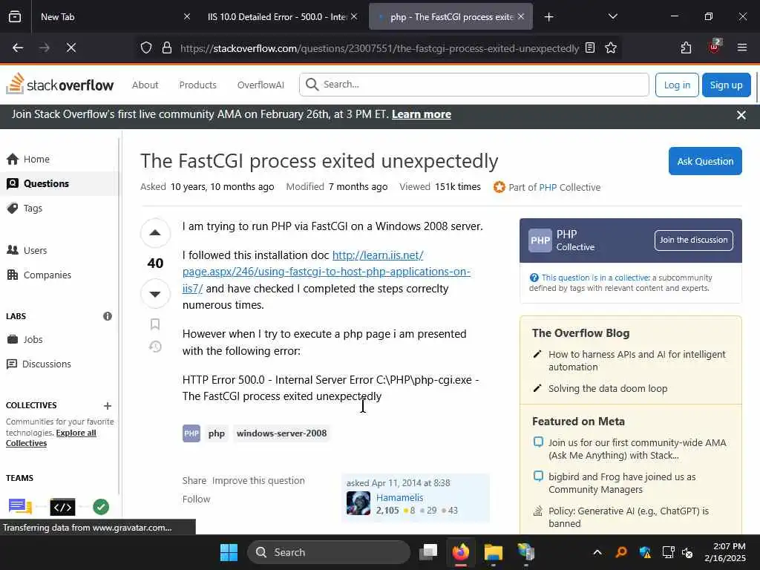Click Join the discussion button
The height and width of the screenshot is (570, 760).
(x=694, y=240)
